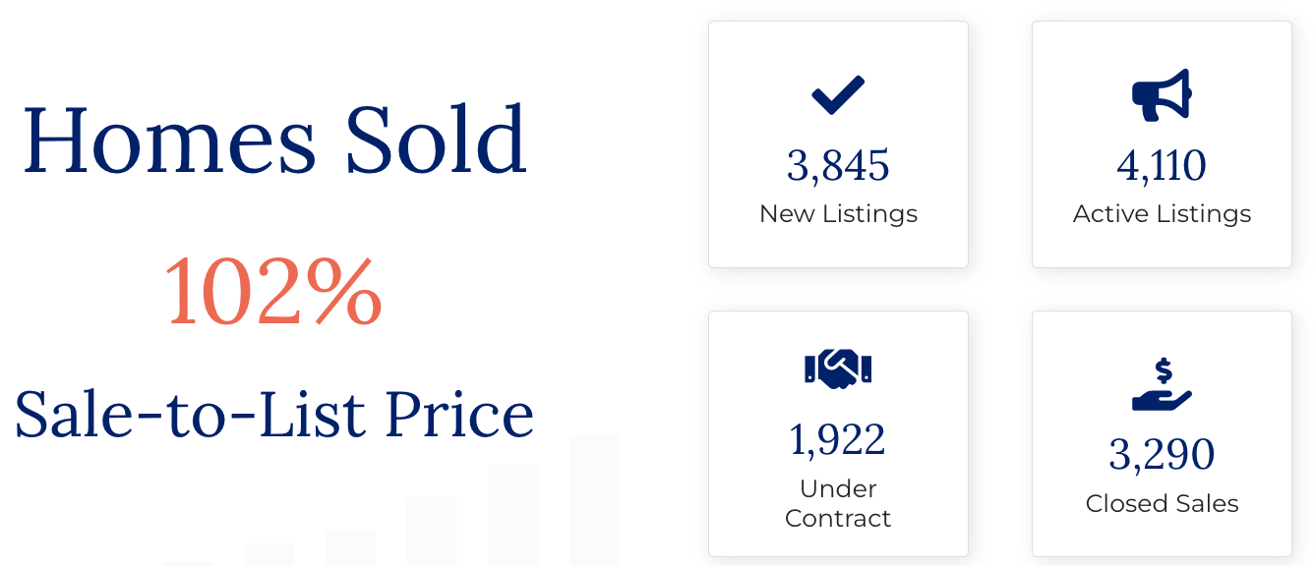Click the 3,290 closed sales number
The image size is (1314, 566).
[1162, 454]
